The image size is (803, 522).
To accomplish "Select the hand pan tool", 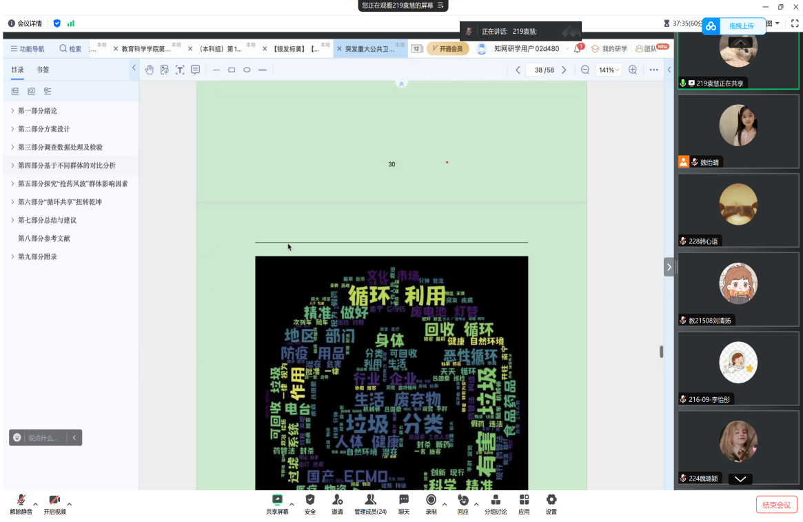I will pos(149,70).
